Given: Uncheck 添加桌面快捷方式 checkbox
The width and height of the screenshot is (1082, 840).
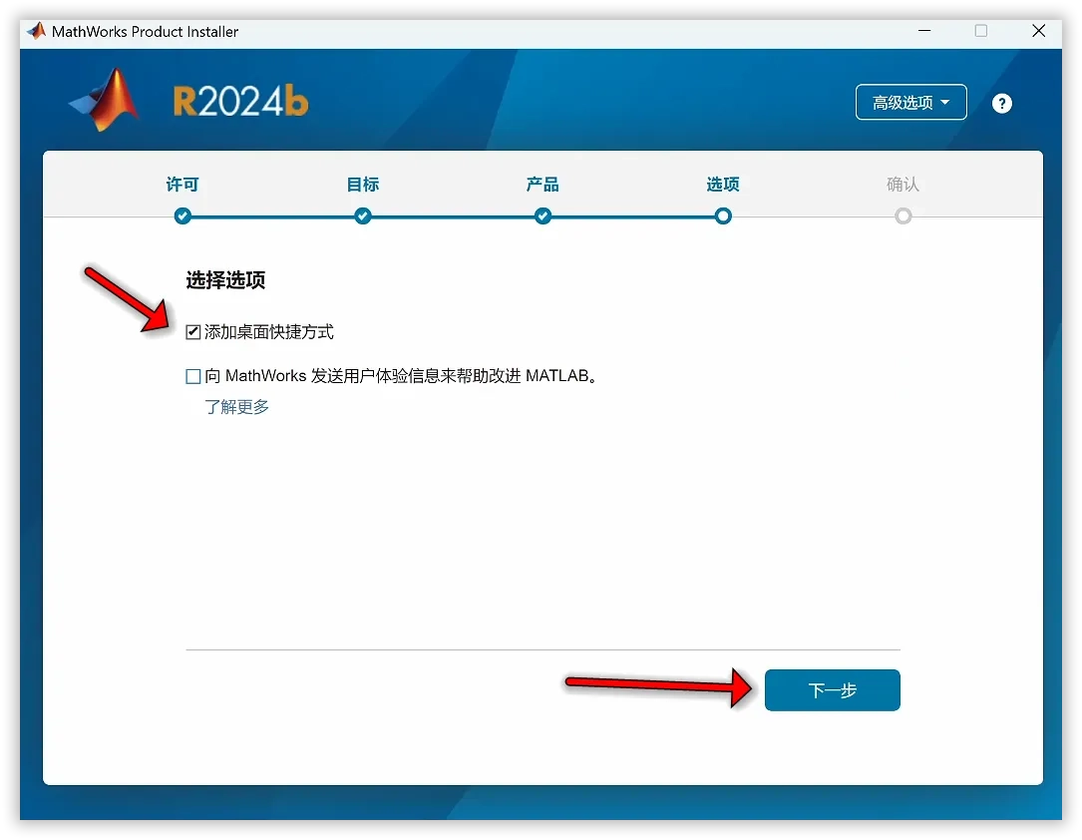Looking at the screenshot, I should [193, 332].
